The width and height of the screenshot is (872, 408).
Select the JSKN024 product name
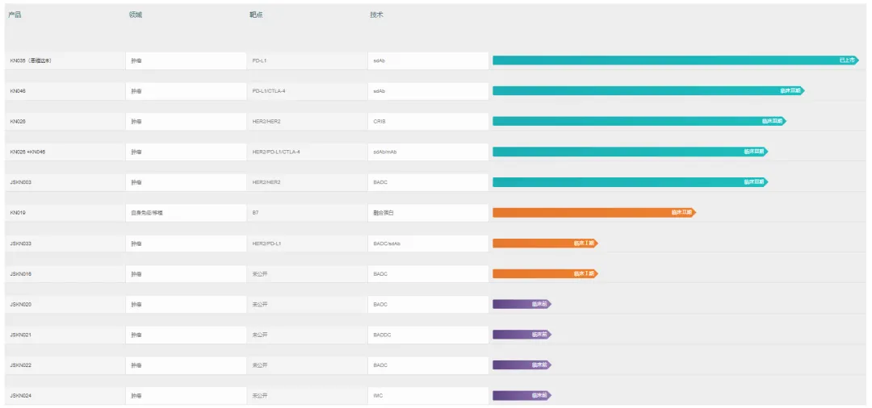21,396
